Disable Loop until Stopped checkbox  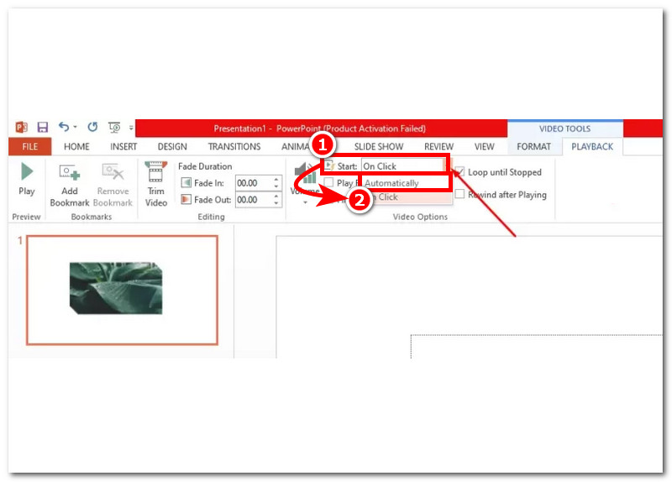click(459, 172)
